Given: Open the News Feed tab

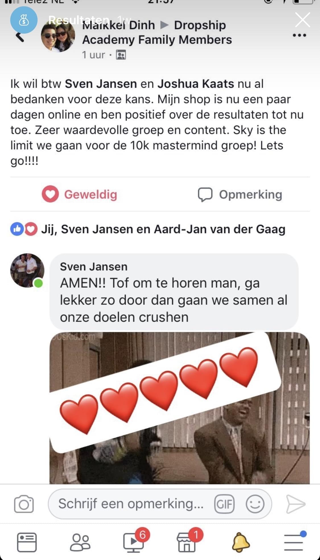Looking at the screenshot, I should 27,542.
